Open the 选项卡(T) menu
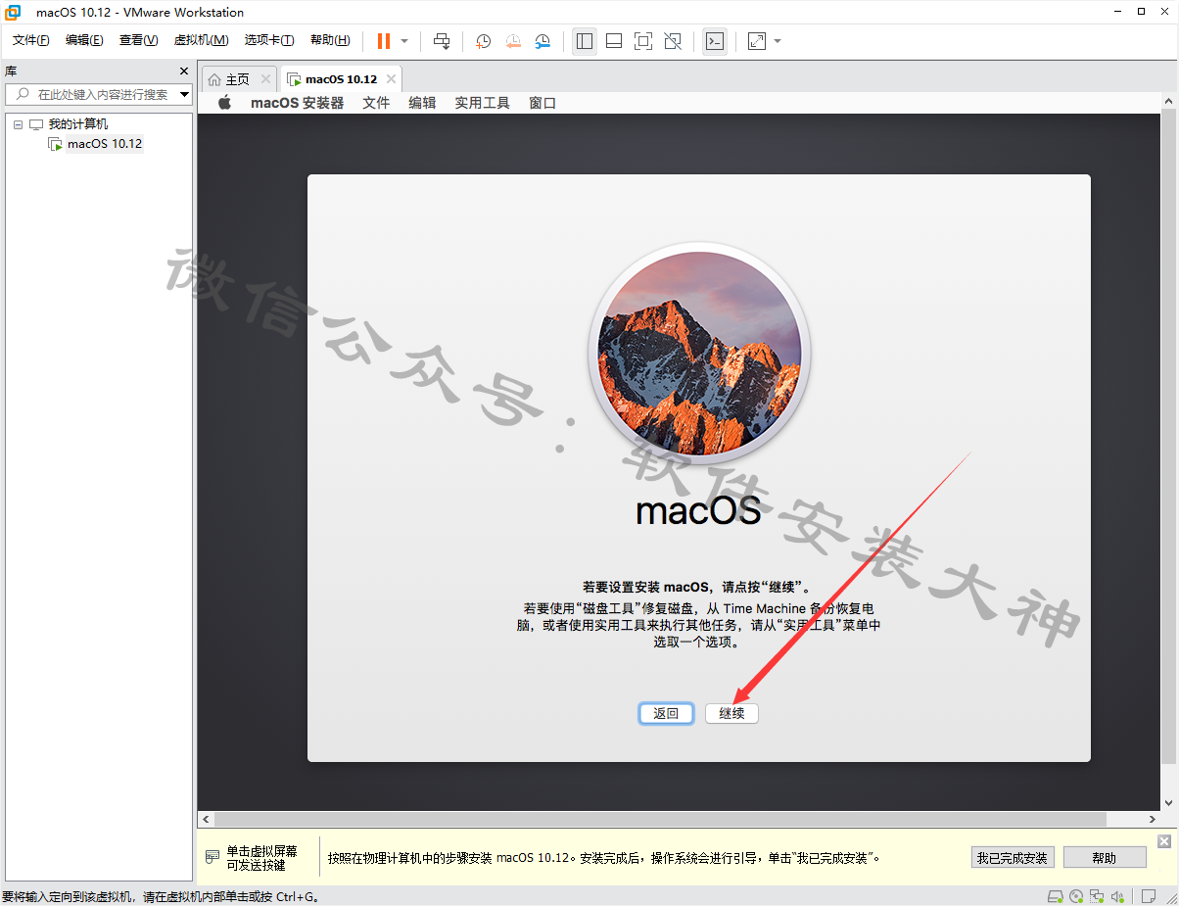 [269, 40]
